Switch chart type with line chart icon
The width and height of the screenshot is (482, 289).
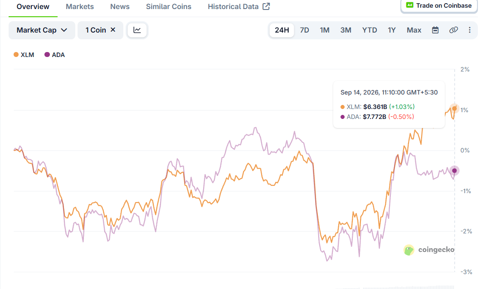pos(137,30)
